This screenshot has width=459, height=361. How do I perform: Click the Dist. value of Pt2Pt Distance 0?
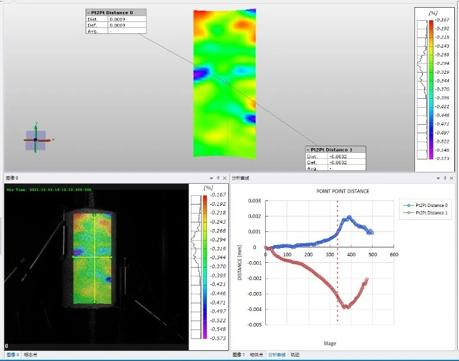tap(127, 19)
